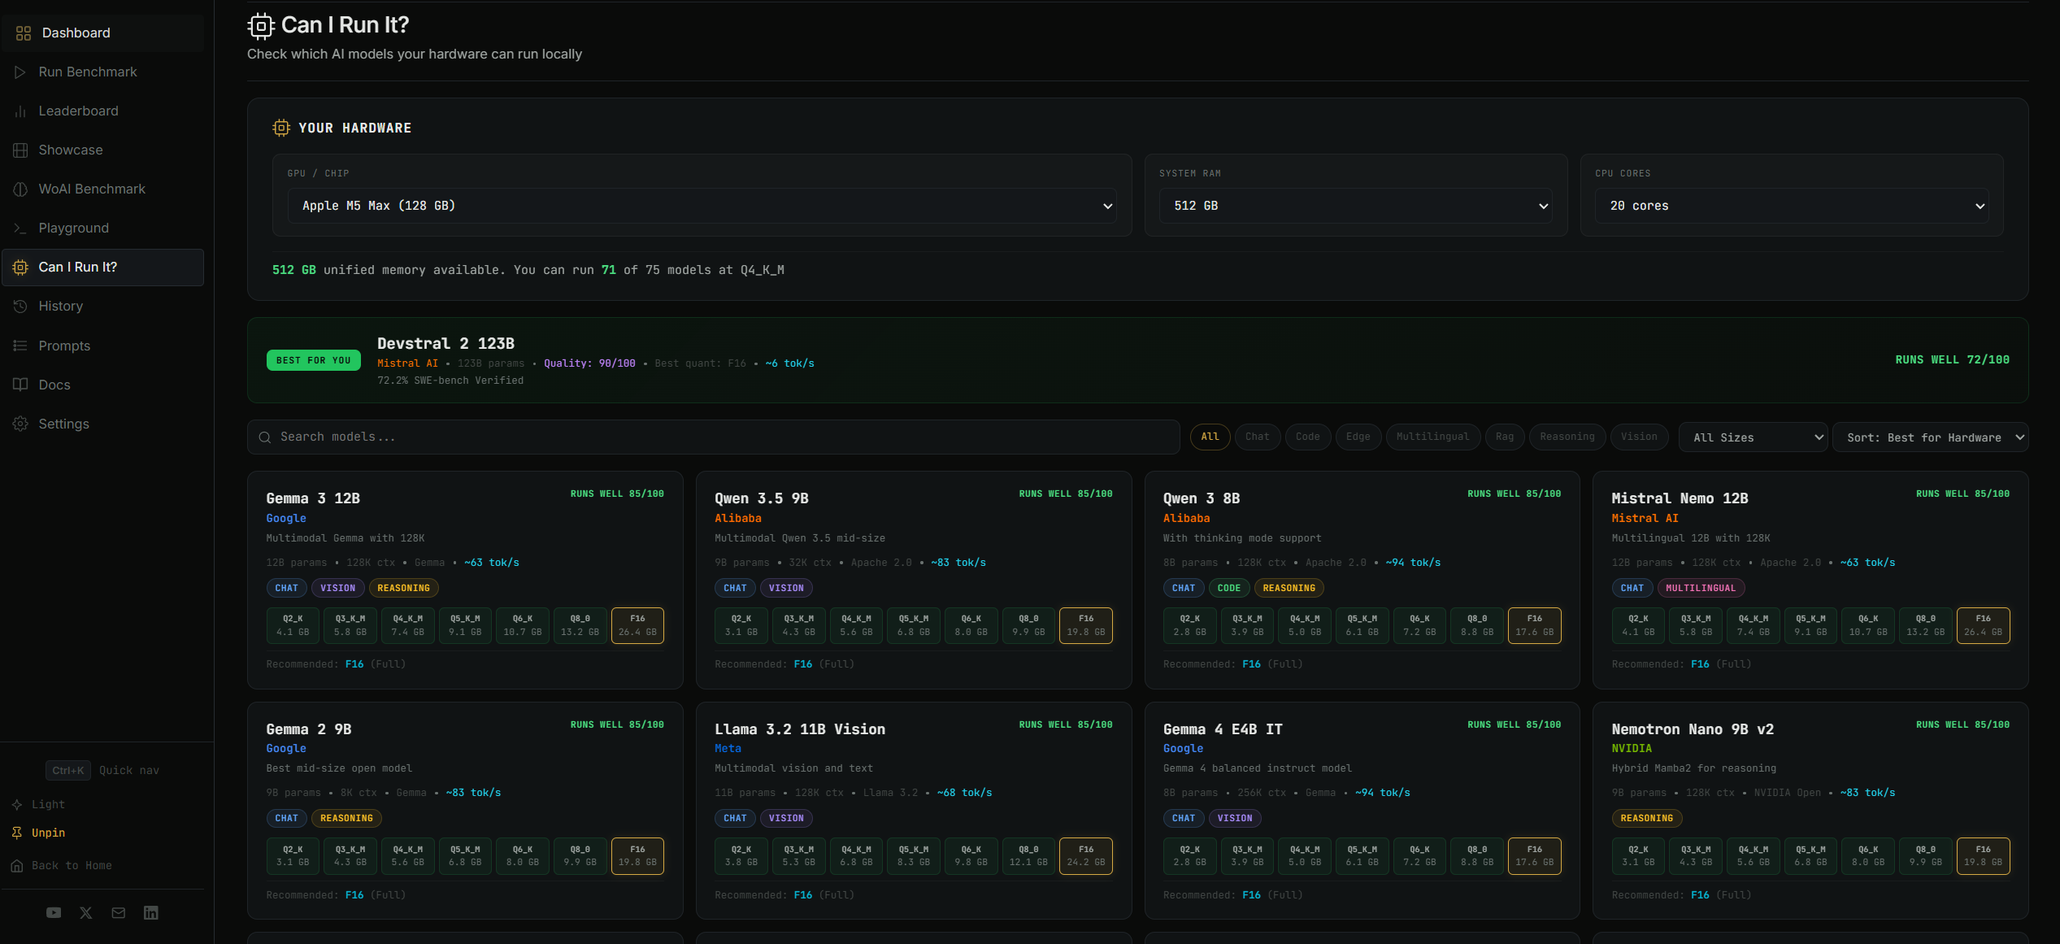The width and height of the screenshot is (2060, 944).
Task: Click the CODE tag on the Qwen 3 8B card
Action: [1229, 588]
